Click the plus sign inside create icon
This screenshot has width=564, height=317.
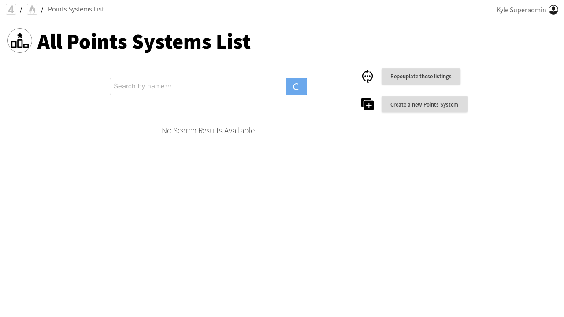[x=369, y=106]
